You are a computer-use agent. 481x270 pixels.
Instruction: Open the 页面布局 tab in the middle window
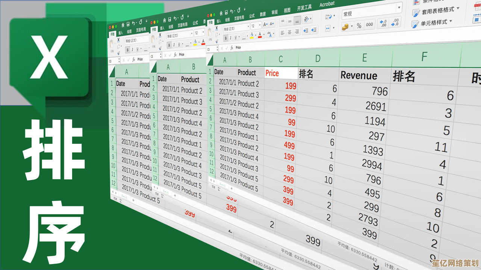(x=183, y=25)
